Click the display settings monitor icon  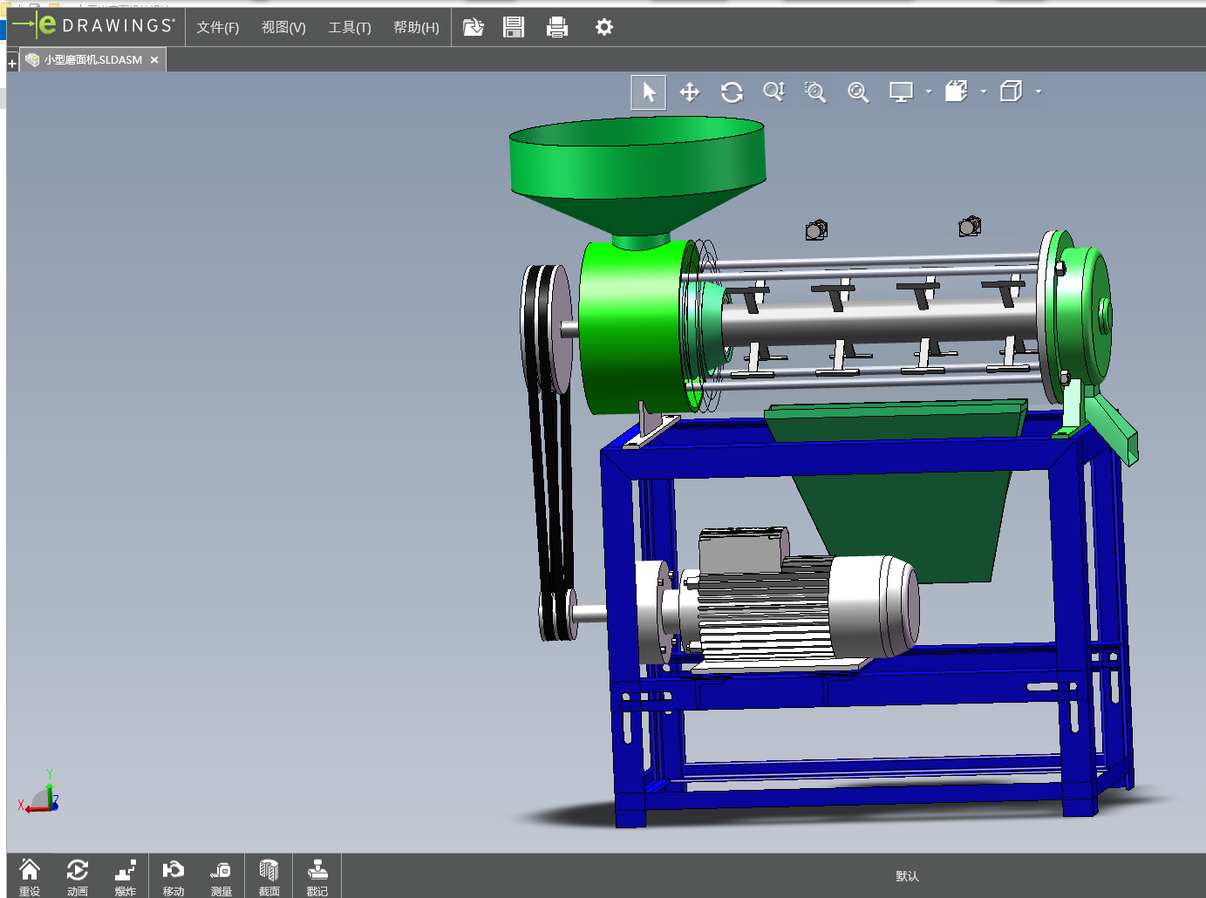pos(901,92)
